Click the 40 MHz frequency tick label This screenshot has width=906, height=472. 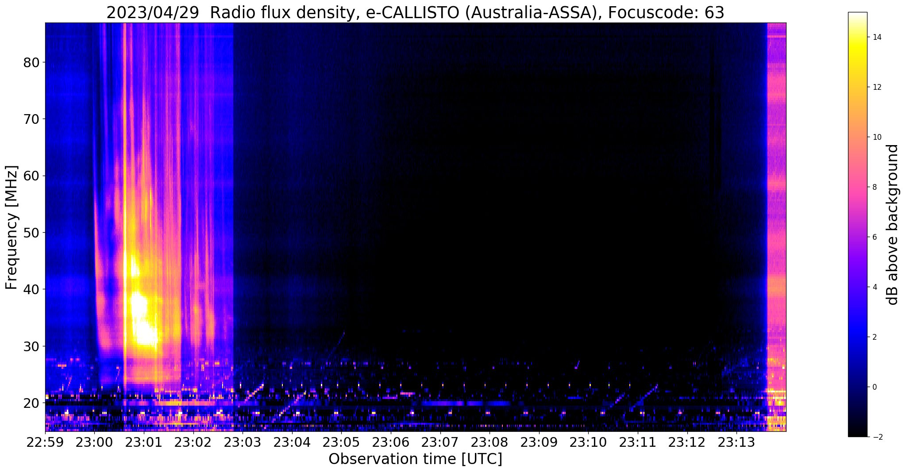[x=31, y=289]
